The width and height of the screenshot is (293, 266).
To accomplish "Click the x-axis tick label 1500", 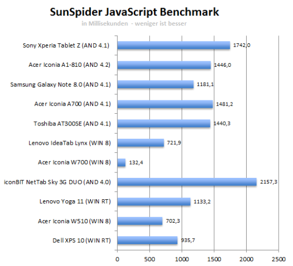I will click(214, 260).
